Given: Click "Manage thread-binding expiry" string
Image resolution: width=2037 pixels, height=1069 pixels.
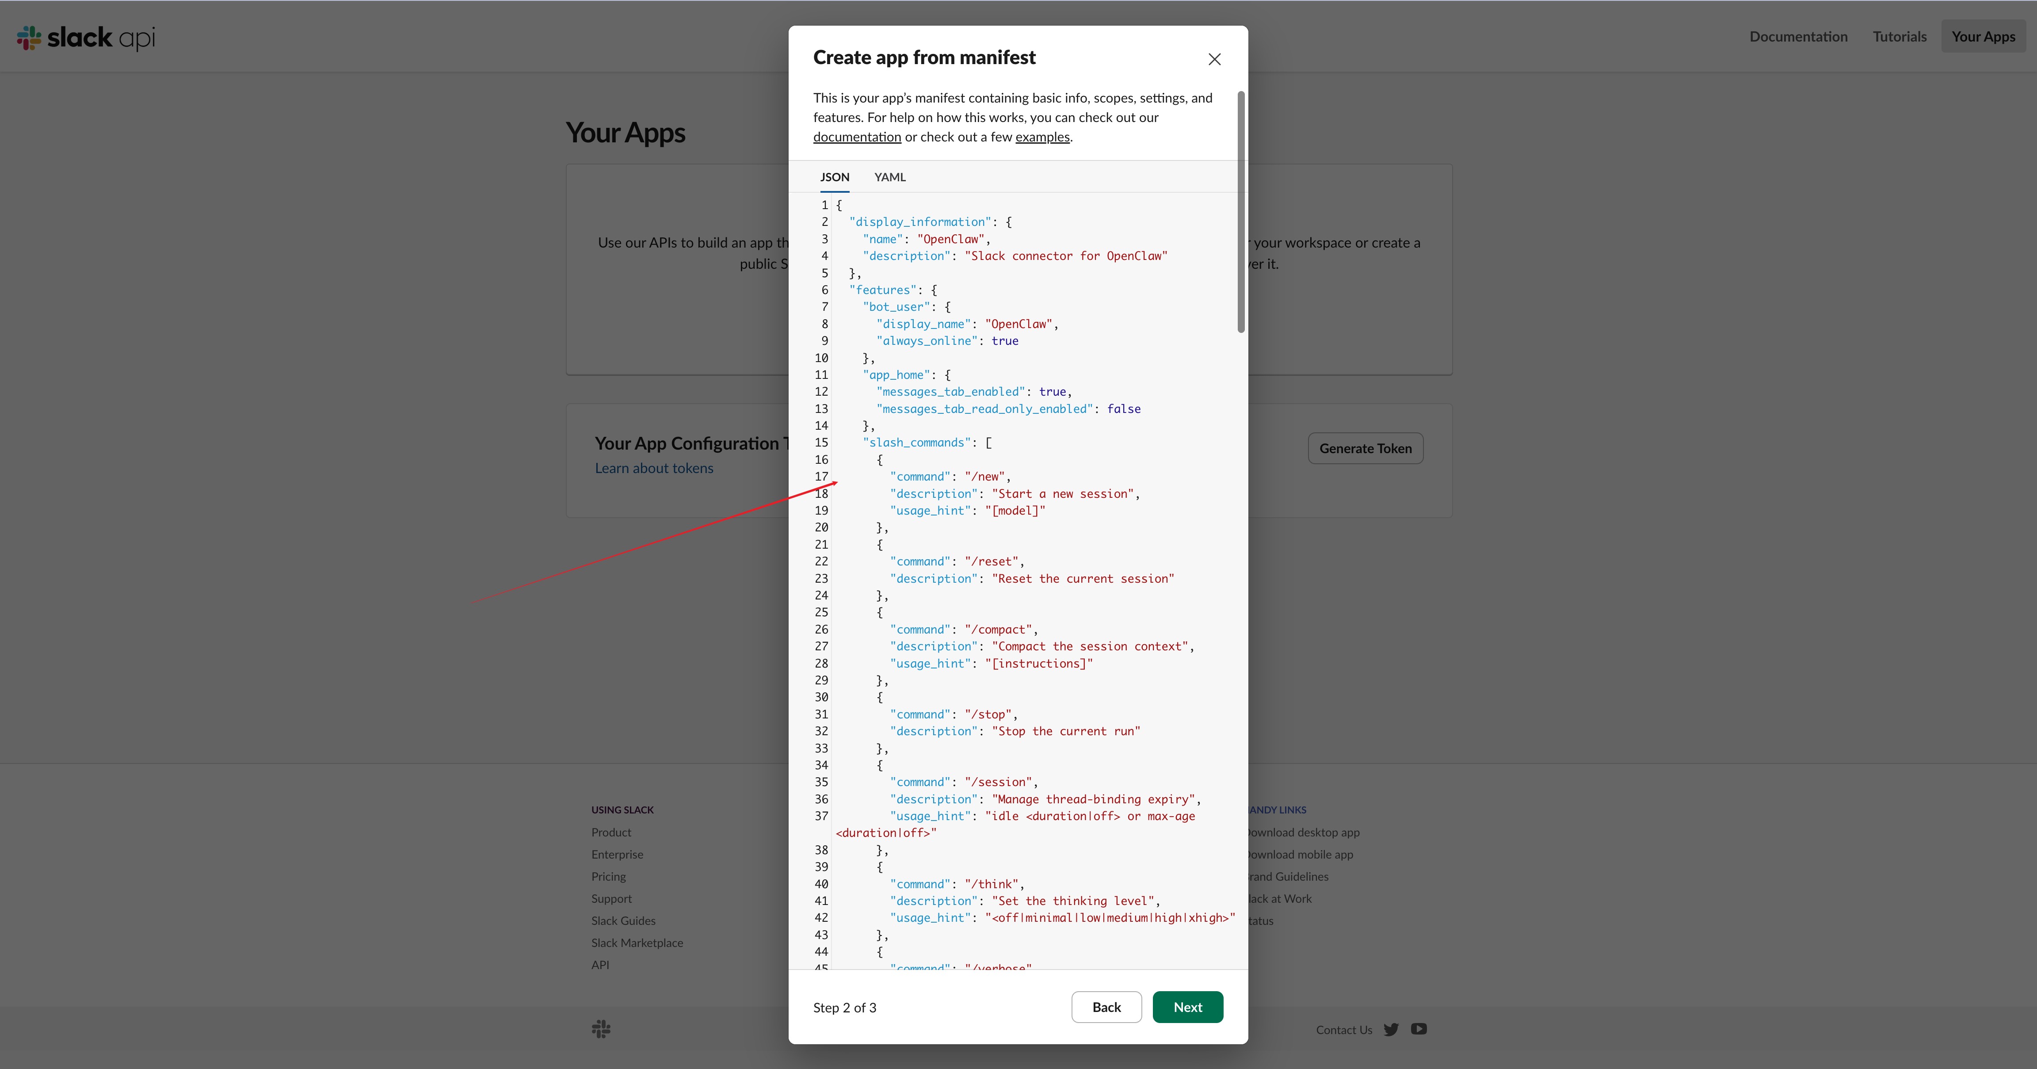Looking at the screenshot, I should [1094, 799].
